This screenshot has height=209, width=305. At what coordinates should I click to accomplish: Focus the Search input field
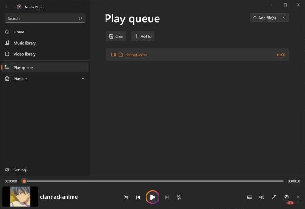(x=45, y=18)
